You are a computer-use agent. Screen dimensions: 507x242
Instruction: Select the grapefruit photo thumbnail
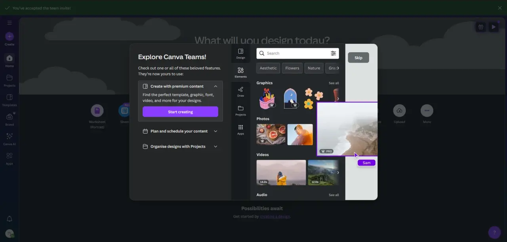coord(271,134)
